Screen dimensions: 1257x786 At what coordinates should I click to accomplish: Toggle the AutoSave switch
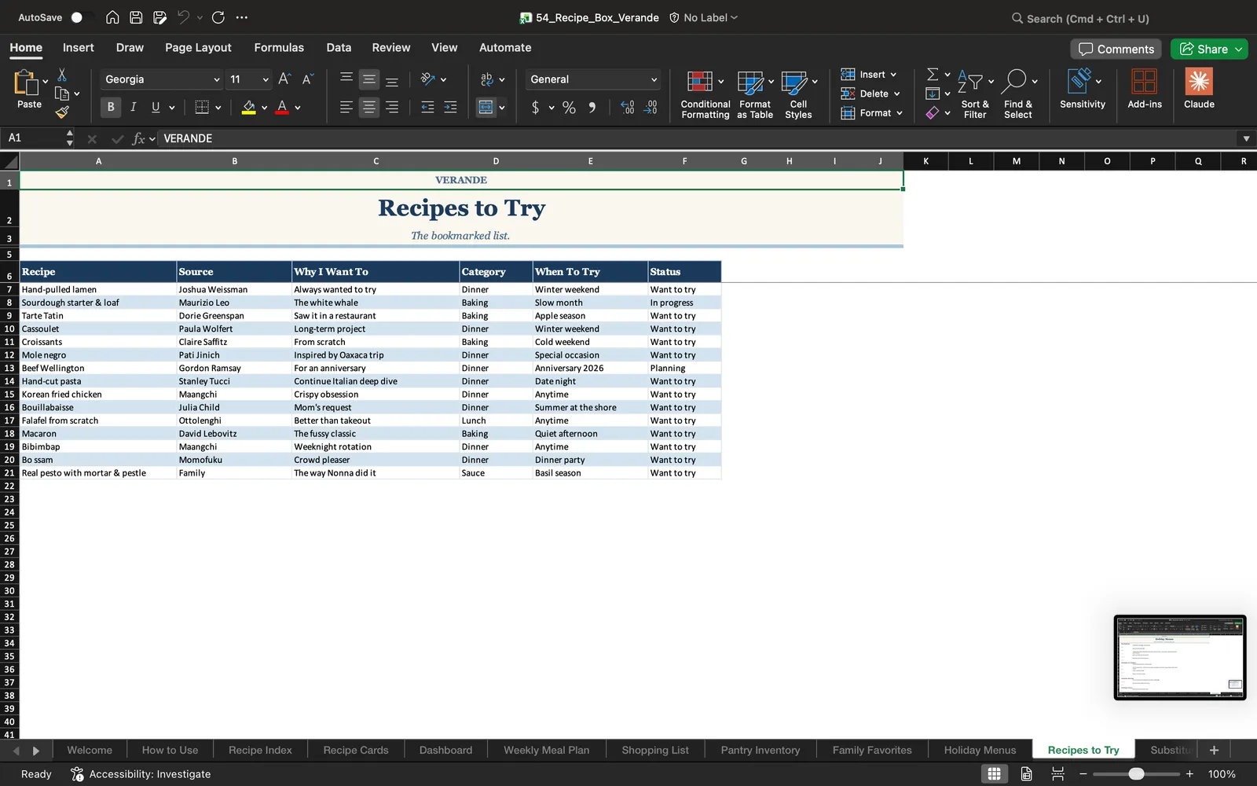(x=82, y=17)
